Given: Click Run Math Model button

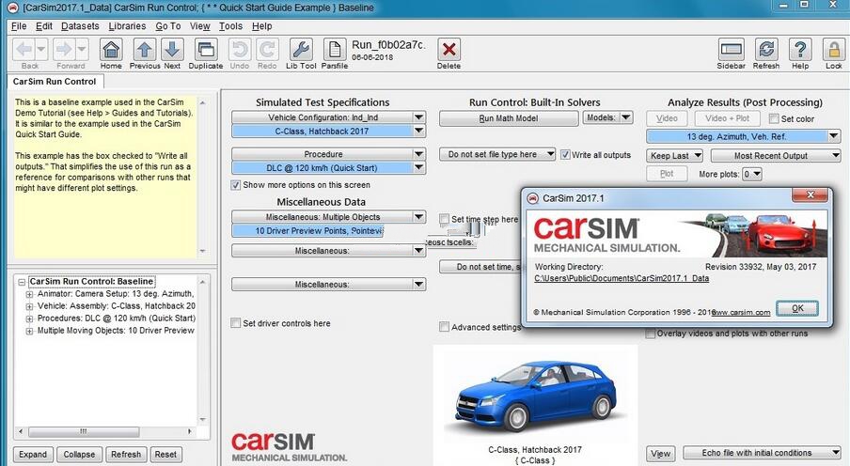Looking at the screenshot, I should [x=509, y=118].
